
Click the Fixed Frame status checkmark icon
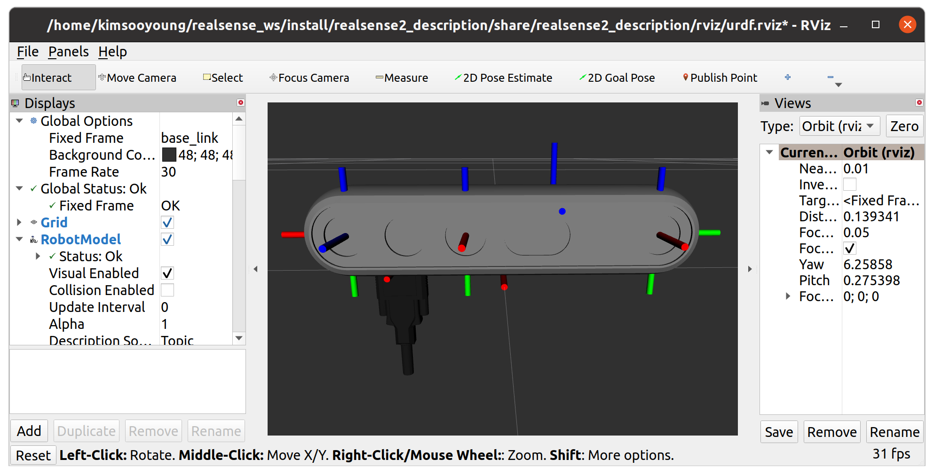click(52, 206)
